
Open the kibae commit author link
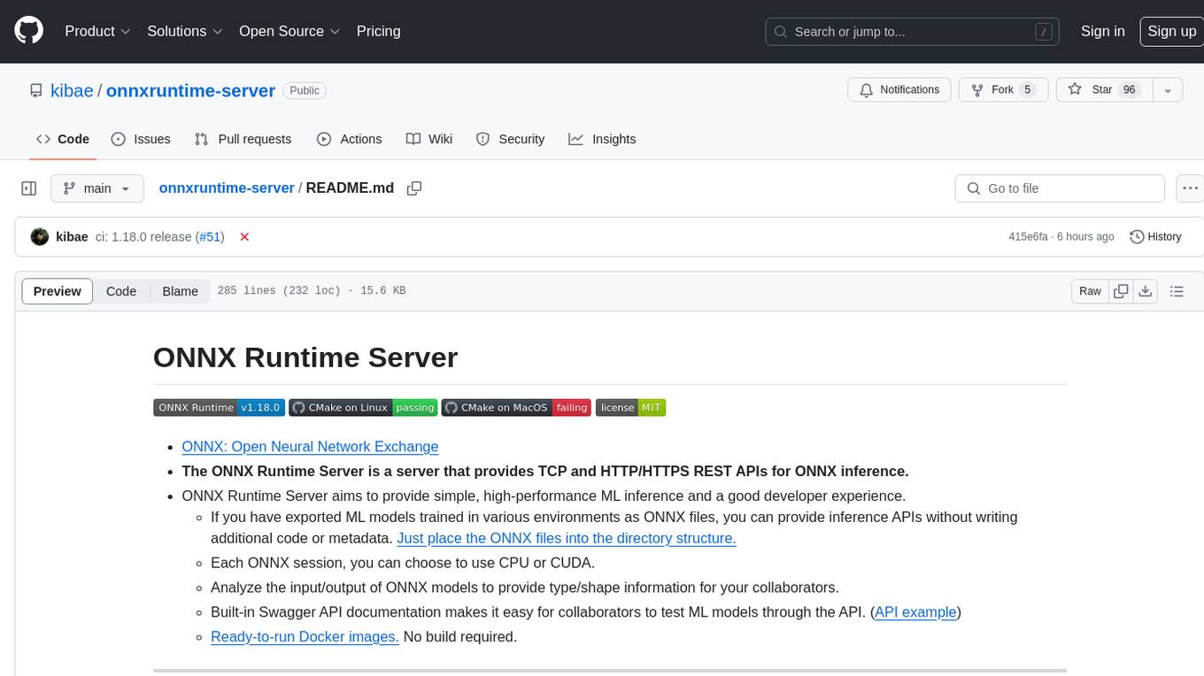72,236
